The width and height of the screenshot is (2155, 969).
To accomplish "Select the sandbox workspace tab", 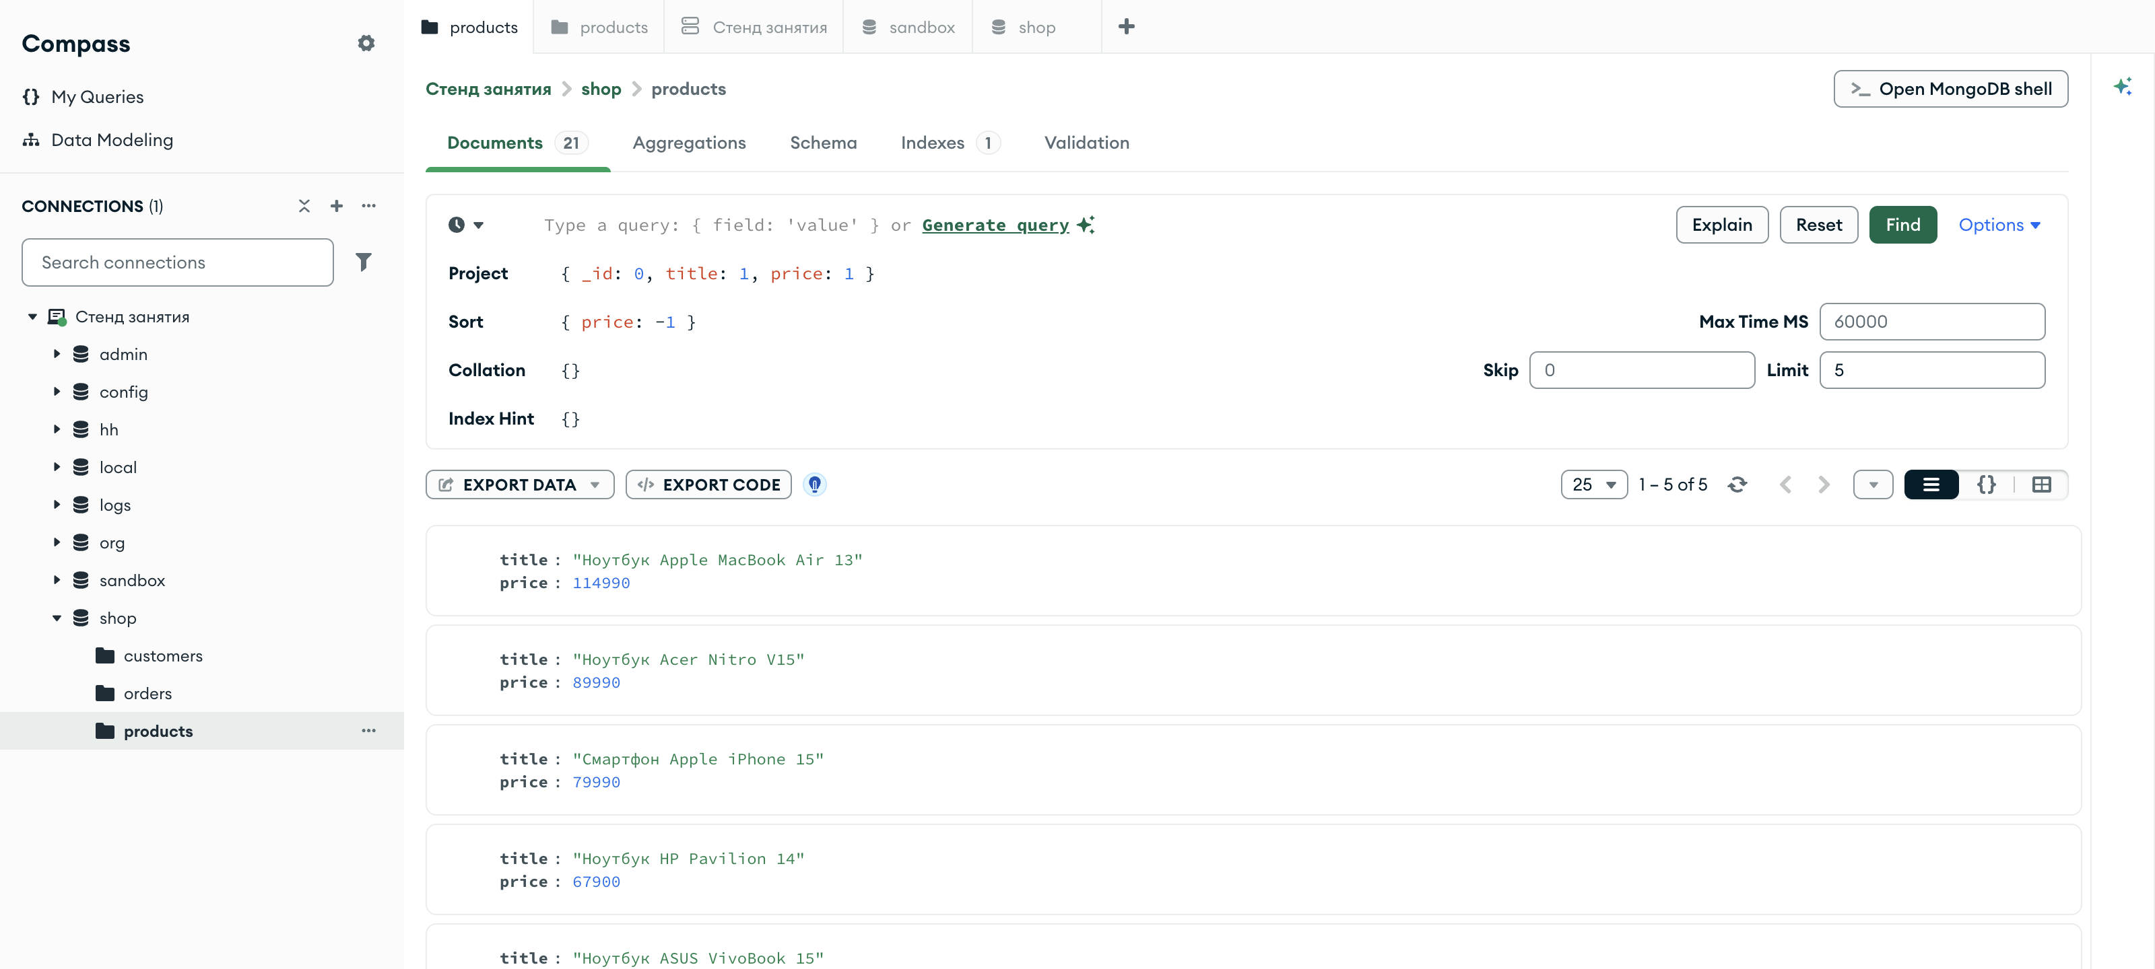I will (908, 27).
